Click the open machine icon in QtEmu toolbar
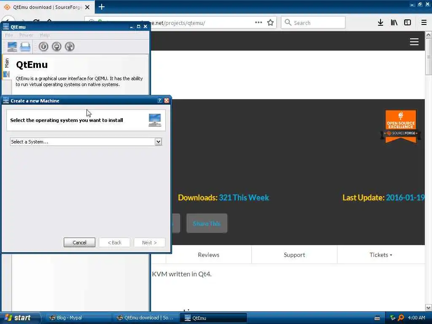This screenshot has width=432, height=324. coord(25,46)
